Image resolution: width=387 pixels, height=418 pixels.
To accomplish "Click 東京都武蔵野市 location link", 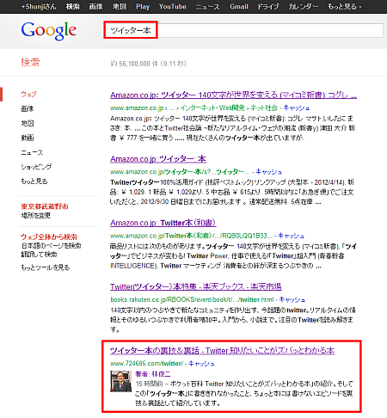I will (x=45, y=206).
